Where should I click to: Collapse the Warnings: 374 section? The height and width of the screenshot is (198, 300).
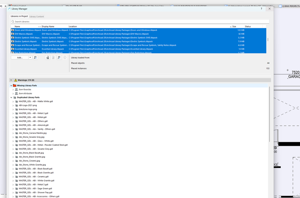click(x=11, y=80)
